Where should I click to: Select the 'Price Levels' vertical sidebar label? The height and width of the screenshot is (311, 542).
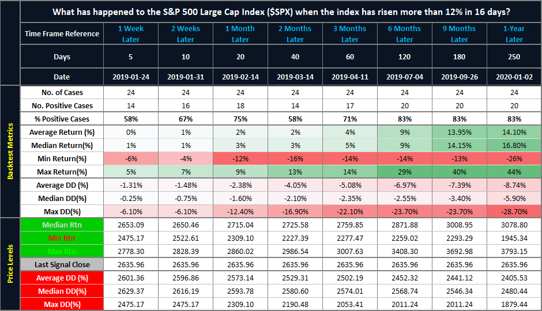[10, 264]
